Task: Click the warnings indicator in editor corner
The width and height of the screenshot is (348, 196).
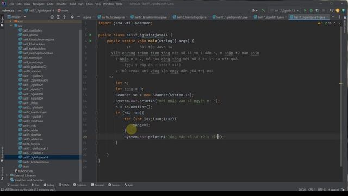Action: [x=325, y=23]
